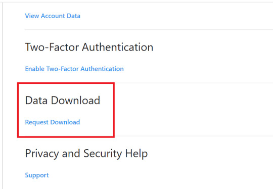Click the divider line below View Account Data
The width and height of the screenshot is (273, 189).
[149, 30]
